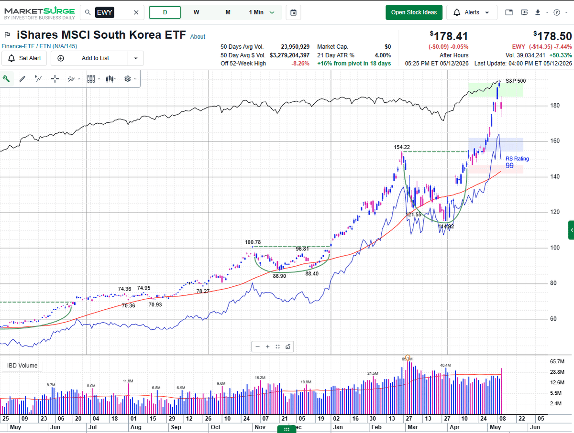Expand pattern recognition dropdown arrow
This screenshot has height=433, width=574.
tap(79, 79)
